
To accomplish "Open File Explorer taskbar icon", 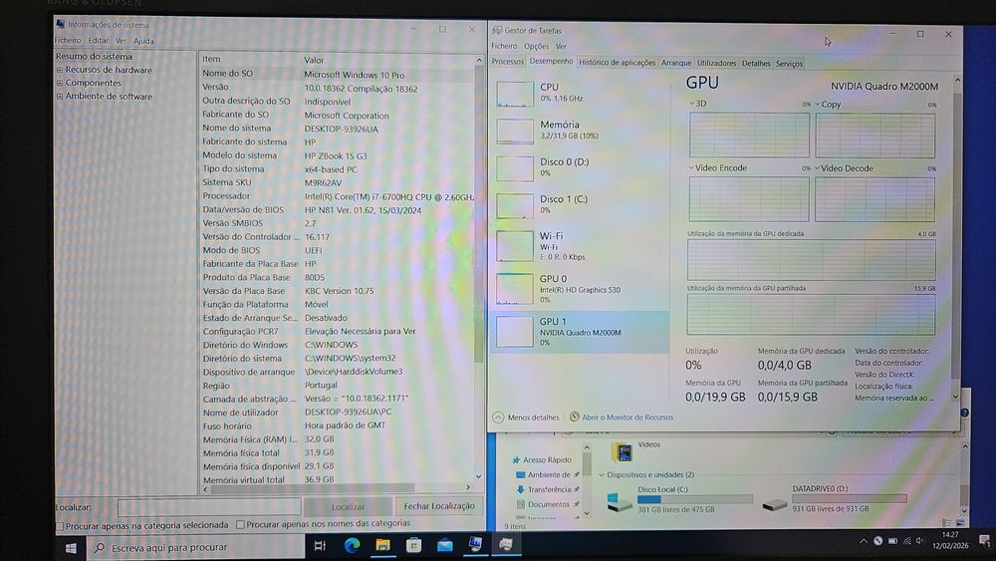I will click(x=382, y=545).
